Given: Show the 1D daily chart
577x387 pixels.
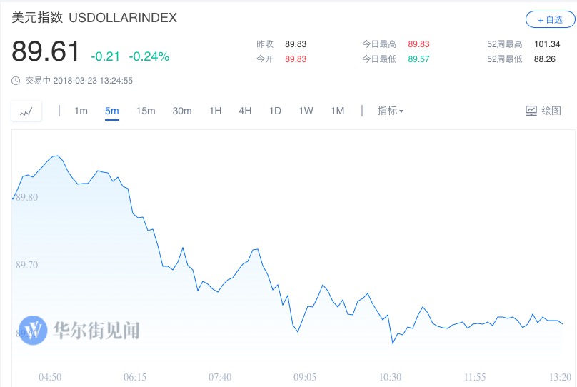Looking at the screenshot, I should pyautogui.click(x=275, y=111).
